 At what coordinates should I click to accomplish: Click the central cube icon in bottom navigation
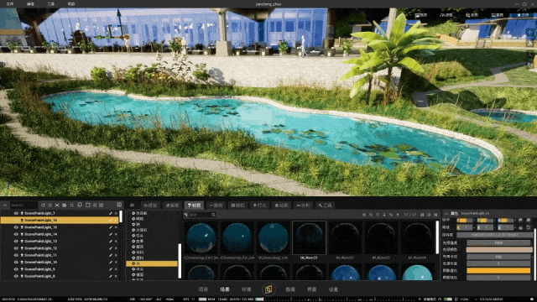(268, 289)
